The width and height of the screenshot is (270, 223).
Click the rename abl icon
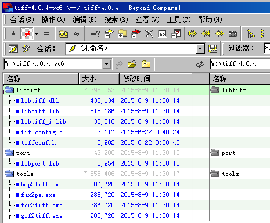point(163,34)
